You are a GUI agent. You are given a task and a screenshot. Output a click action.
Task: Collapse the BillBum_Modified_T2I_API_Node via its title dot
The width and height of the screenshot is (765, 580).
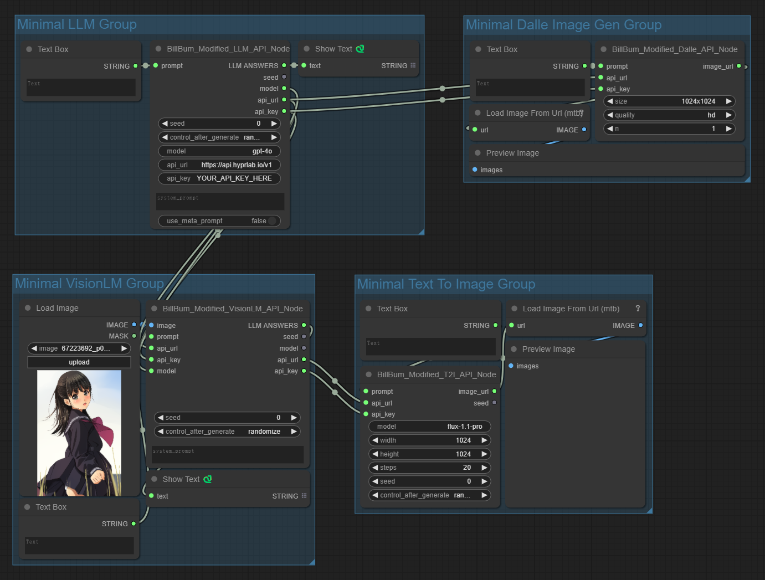click(x=369, y=374)
